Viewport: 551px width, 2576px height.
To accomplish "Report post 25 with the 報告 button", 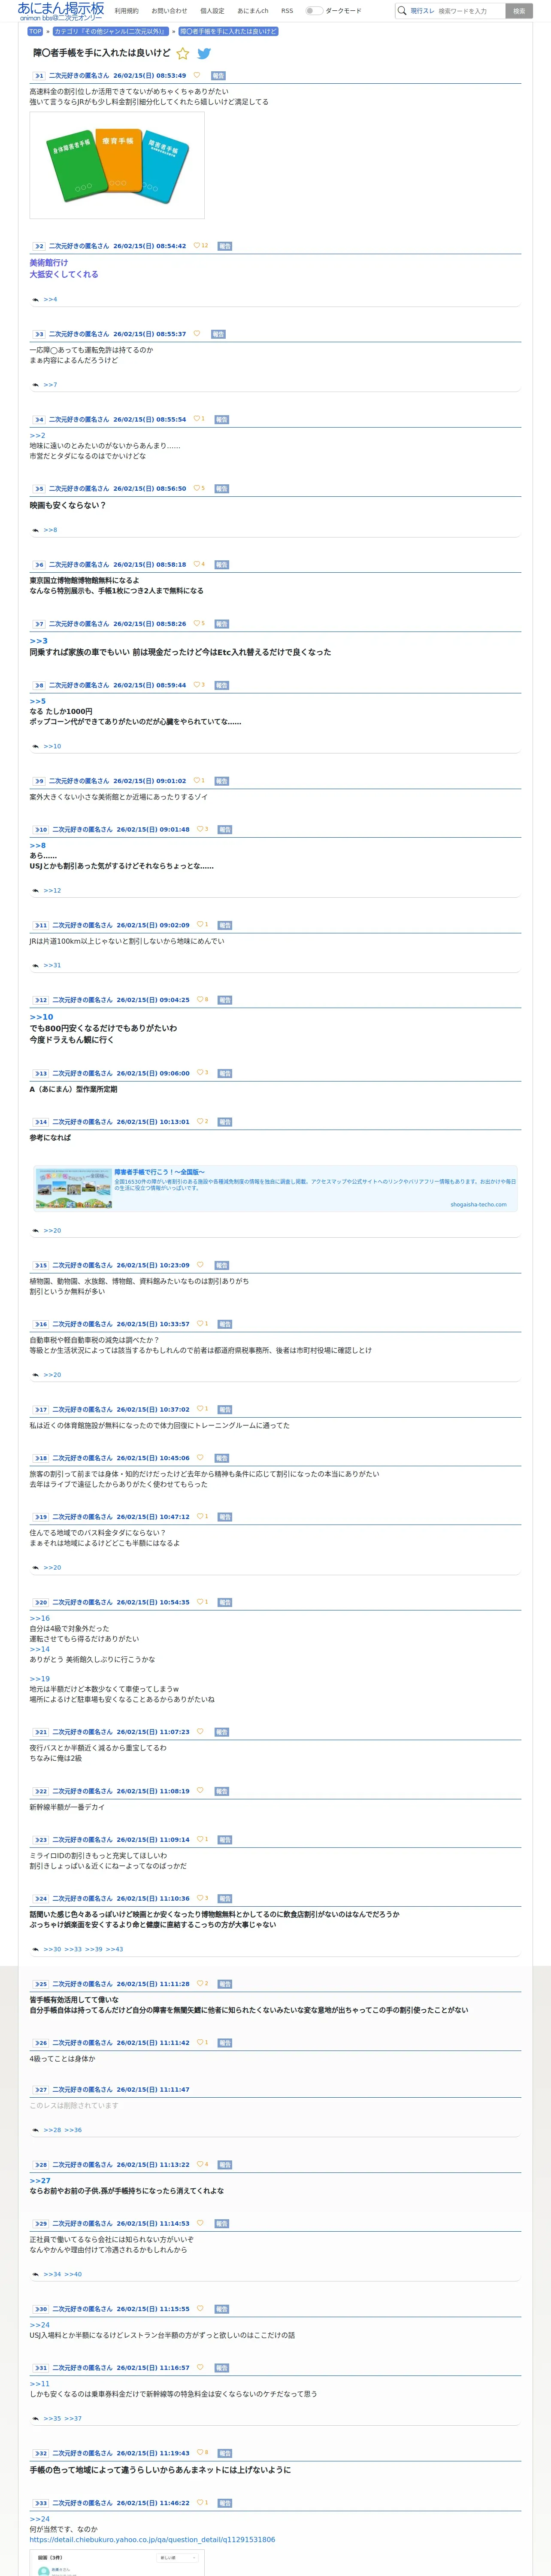I will click(x=225, y=1984).
